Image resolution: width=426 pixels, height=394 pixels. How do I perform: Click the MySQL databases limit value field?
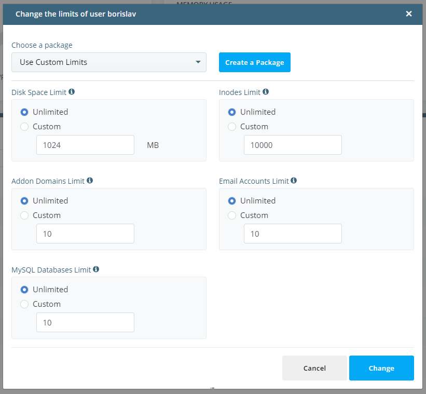(x=85, y=322)
